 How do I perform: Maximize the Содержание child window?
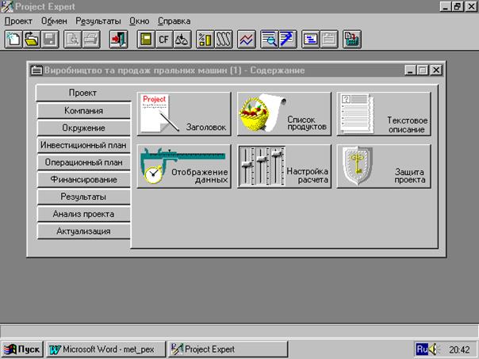(423, 71)
